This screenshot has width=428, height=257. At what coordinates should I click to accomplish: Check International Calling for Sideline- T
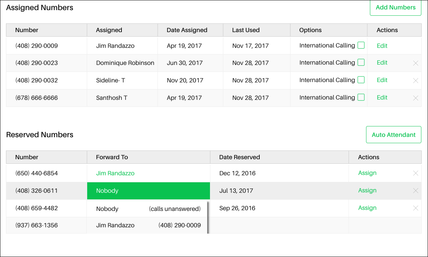pyautogui.click(x=361, y=80)
